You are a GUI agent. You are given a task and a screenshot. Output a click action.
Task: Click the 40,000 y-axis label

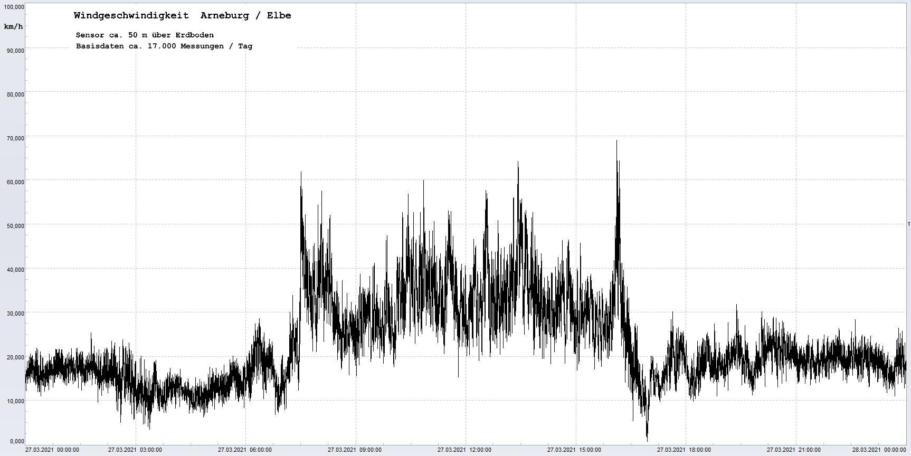pyautogui.click(x=15, y=270)
